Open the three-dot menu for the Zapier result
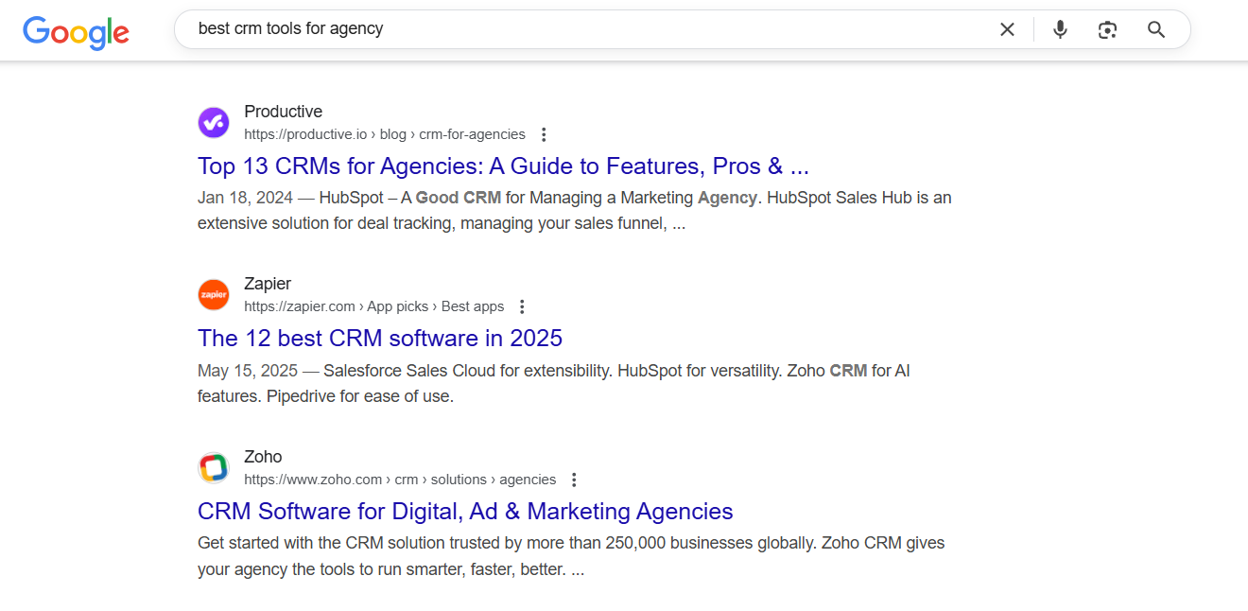 (522, 306)
